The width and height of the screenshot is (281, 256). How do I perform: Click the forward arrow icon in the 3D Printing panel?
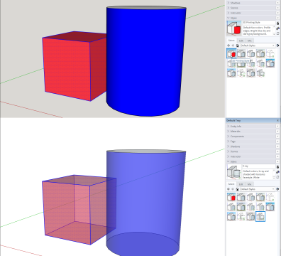[233, 46]
